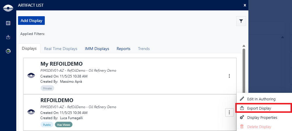Screen dimensions: 292x131
Task: Switch to the IMM Displays tab
Action: [x=97, y=49]
